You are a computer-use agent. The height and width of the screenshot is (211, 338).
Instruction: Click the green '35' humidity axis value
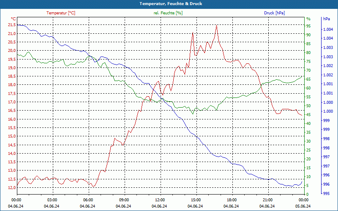click(308, 133)
